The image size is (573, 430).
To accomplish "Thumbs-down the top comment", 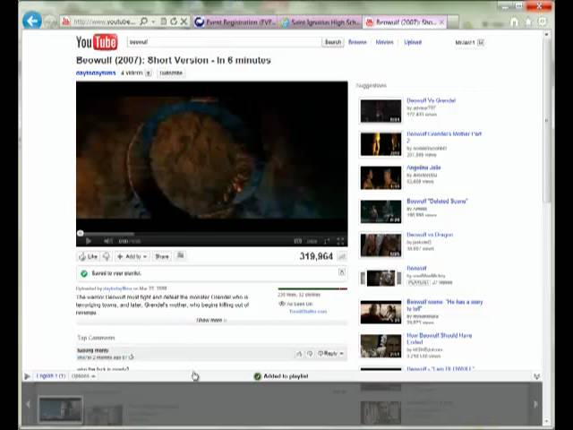I will tap(310, 354).
